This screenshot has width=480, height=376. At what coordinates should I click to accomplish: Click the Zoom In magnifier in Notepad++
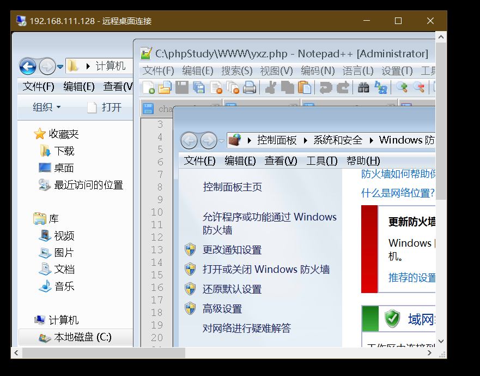402,87
